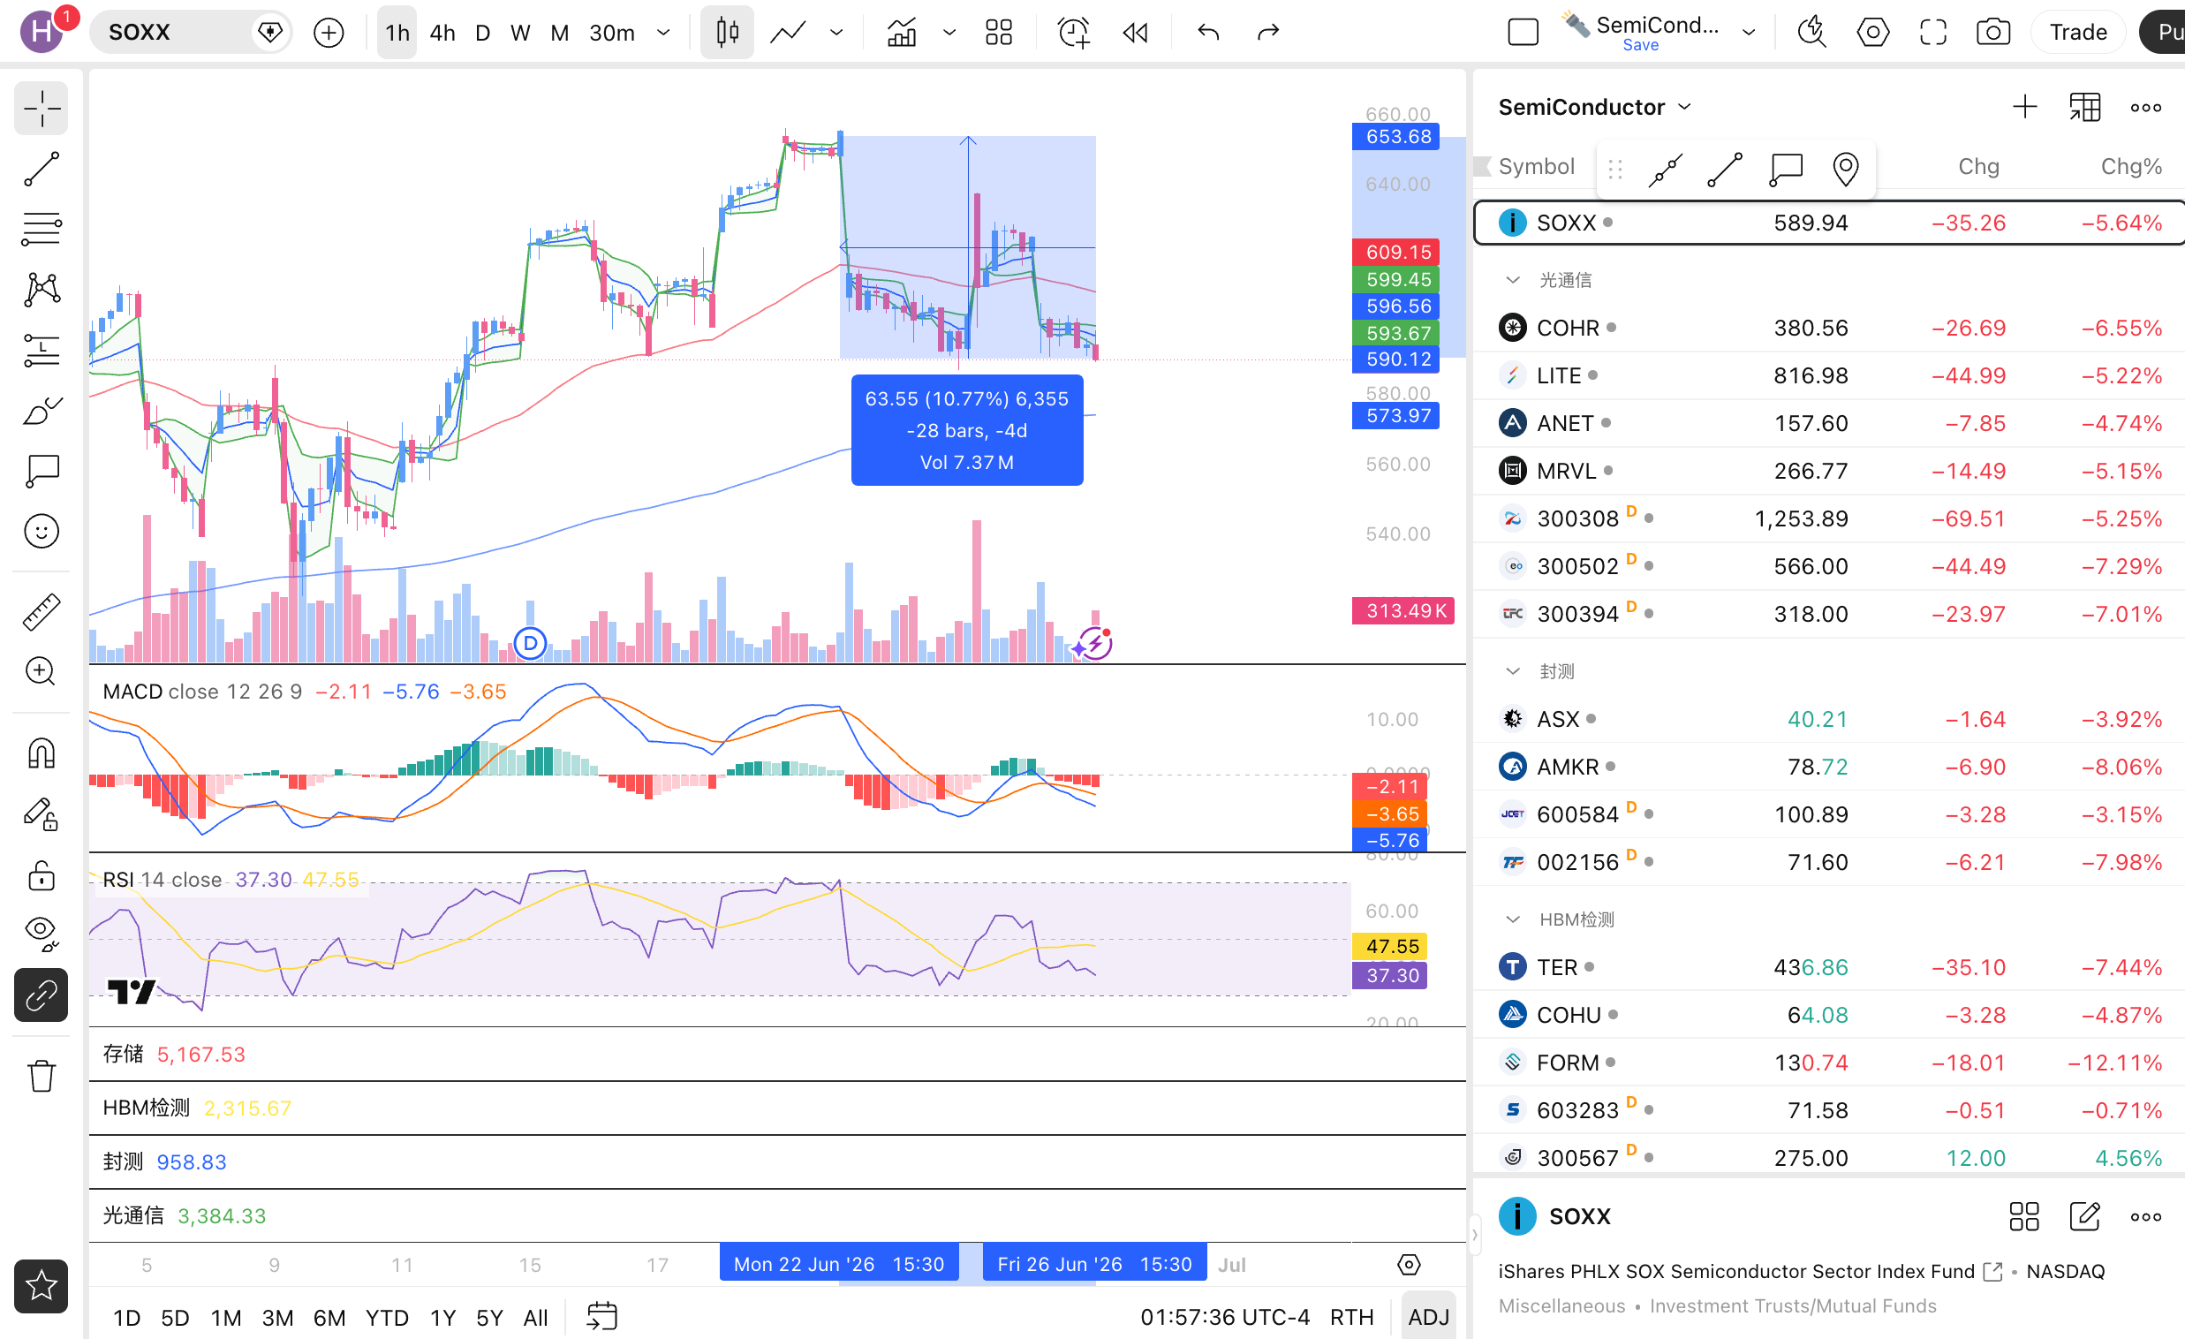Start bar replay mode

click(1135, 33)
